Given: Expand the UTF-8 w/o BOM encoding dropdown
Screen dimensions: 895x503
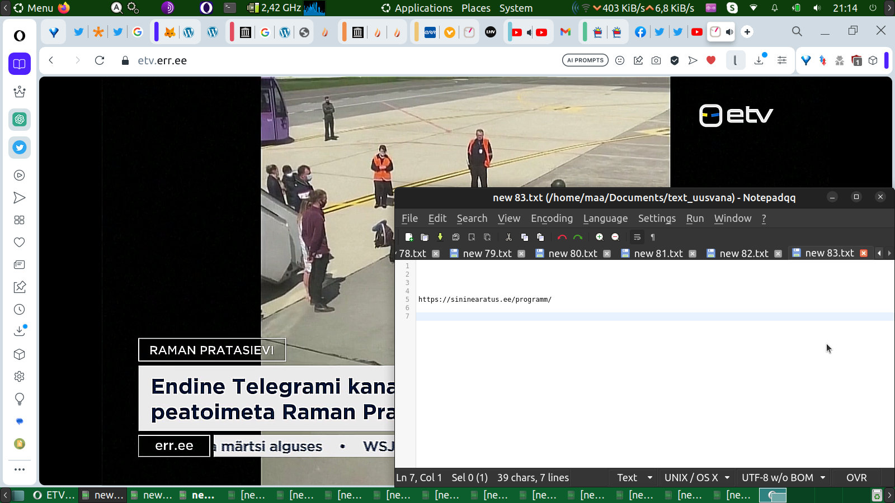Looking at the screenshot, I should 783,477.
